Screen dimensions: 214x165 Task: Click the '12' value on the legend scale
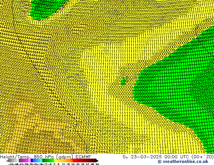click(x=63, y=164)
